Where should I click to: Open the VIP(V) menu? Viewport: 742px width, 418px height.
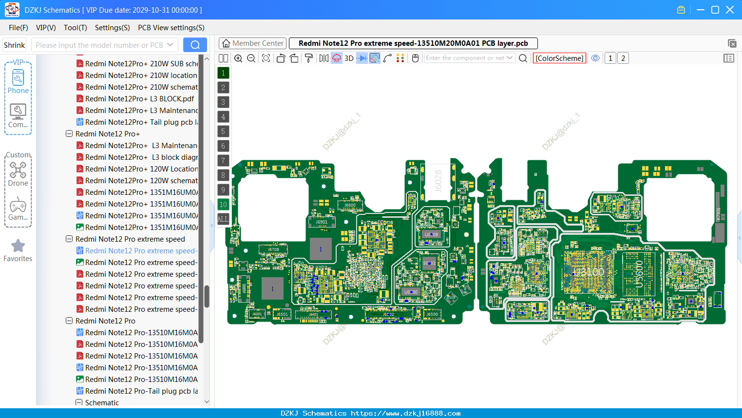(x=46, y=28)
